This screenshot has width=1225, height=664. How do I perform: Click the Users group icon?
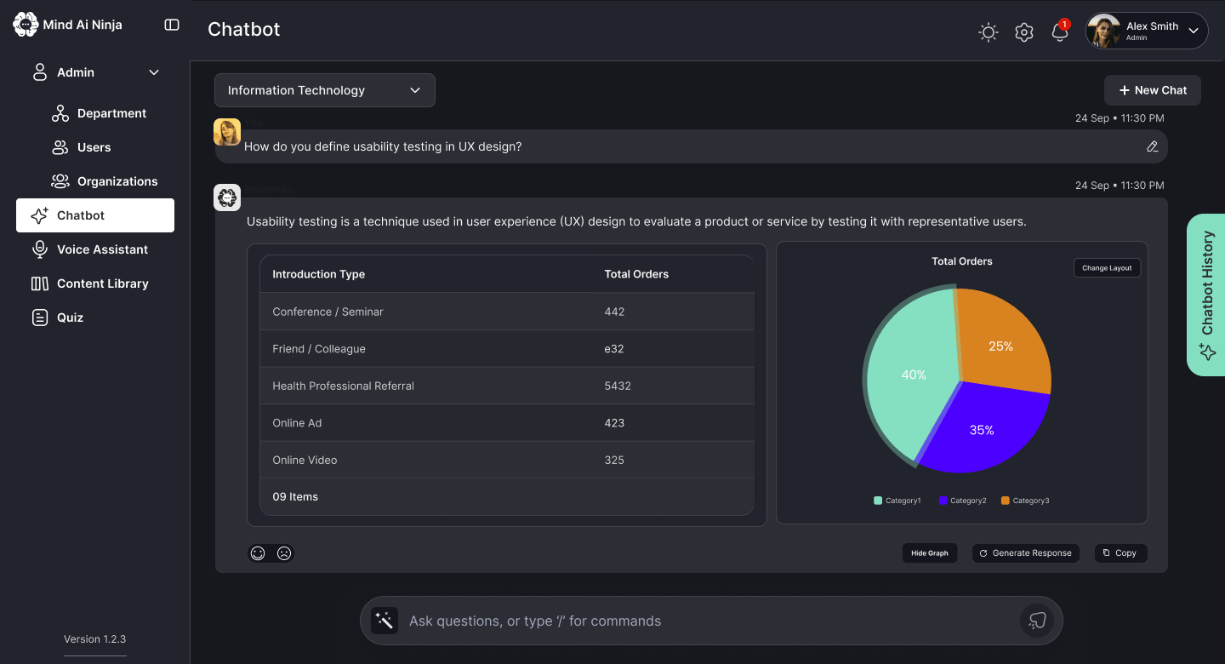tap(60, 147)
